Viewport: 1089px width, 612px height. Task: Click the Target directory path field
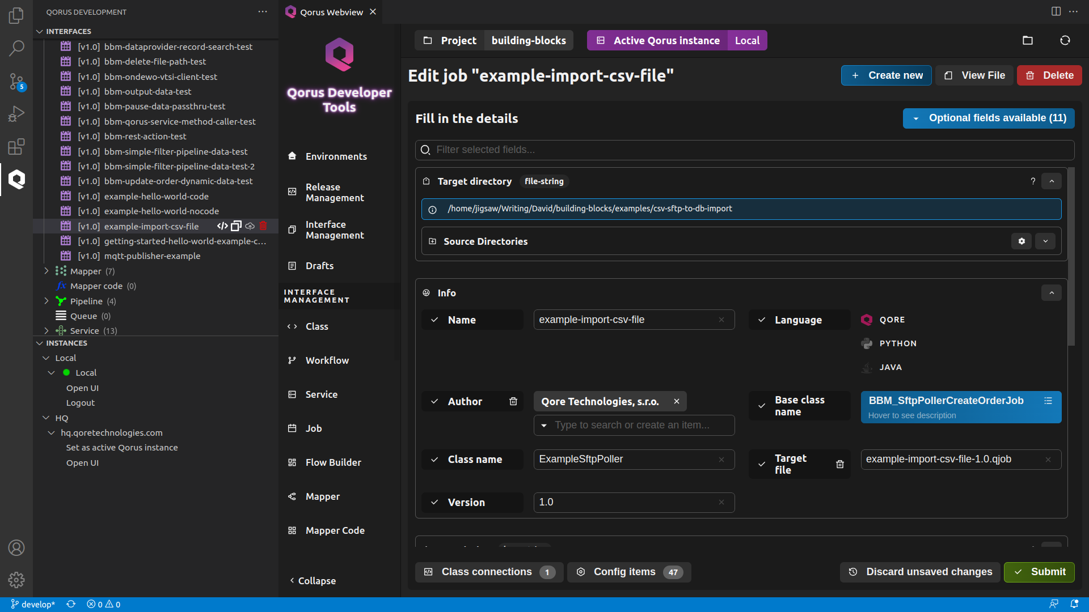(x=741, y=209)
